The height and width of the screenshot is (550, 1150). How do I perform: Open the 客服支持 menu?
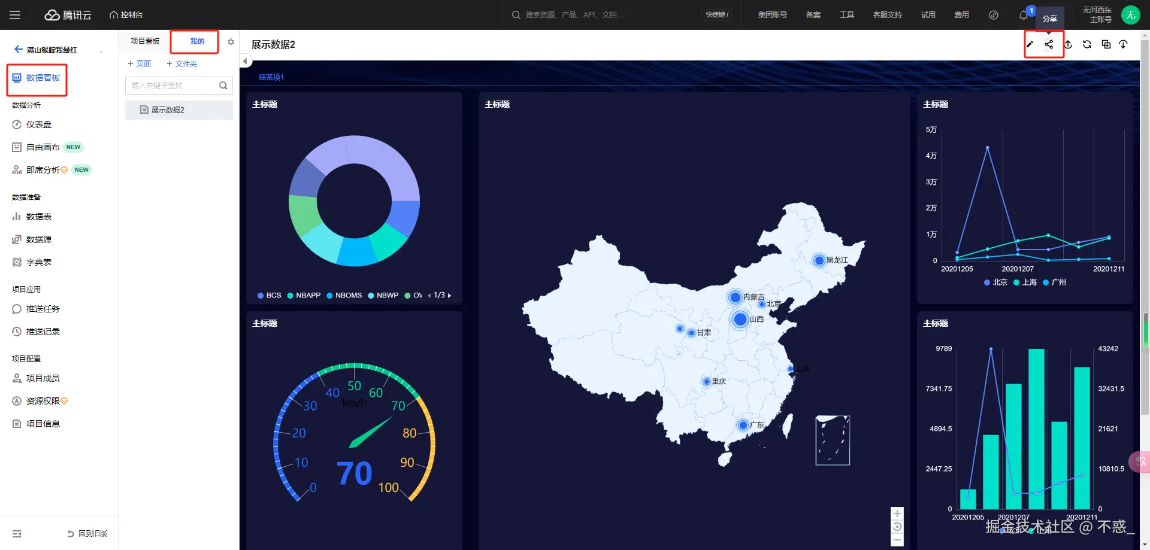pos(888,15)
